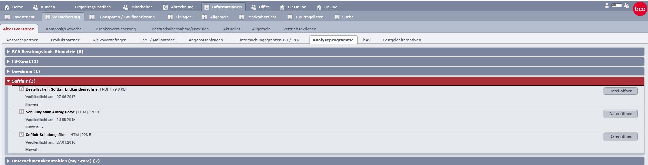
Task: Toggle the single/group user switch
Action: pos(616,5)
